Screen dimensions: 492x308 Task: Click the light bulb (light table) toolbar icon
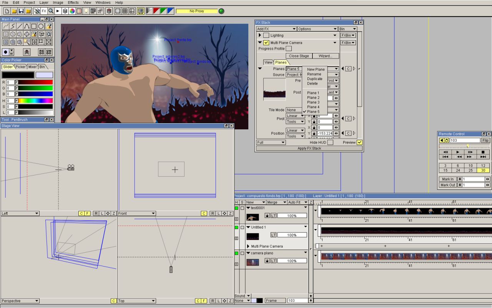click(x=86, y=11)
